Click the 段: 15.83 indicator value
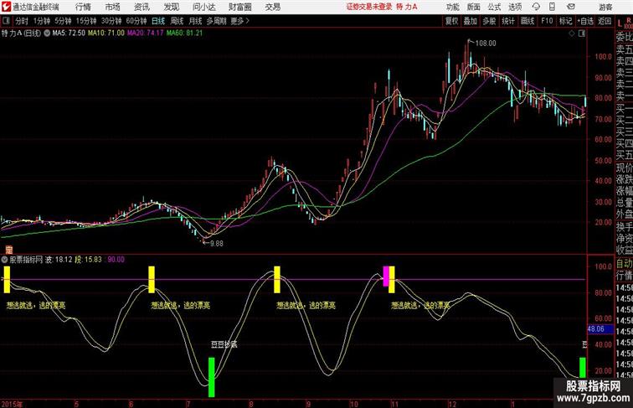The image size is (633, 408). [89, 260]
